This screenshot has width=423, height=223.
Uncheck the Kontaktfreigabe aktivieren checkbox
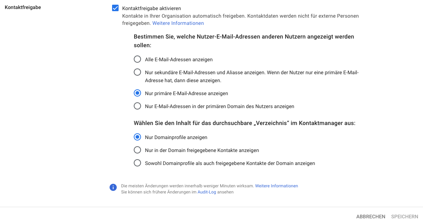click(115, 8)
